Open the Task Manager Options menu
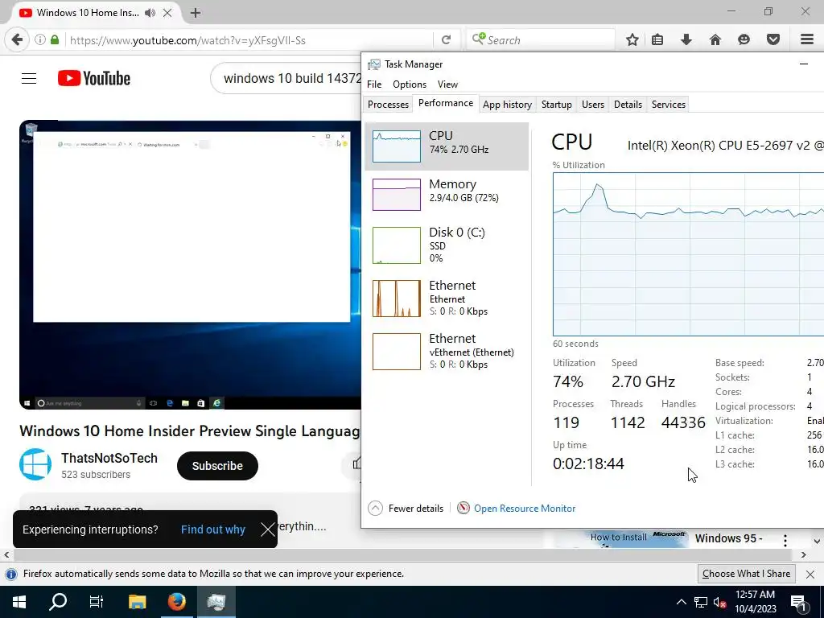This screenshot has height=618, width=824. 410,84
